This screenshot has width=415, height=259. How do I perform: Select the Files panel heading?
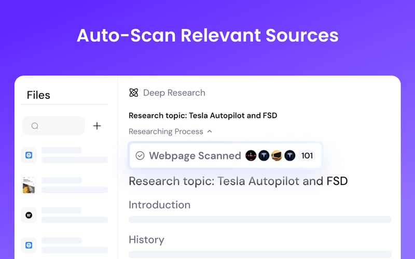[38, 95]
